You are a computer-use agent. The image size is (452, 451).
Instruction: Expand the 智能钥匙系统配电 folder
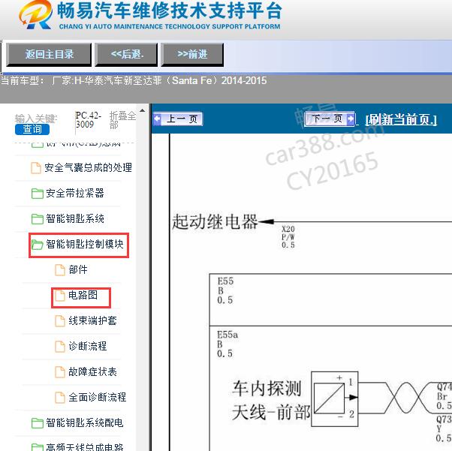coord(85,422)
